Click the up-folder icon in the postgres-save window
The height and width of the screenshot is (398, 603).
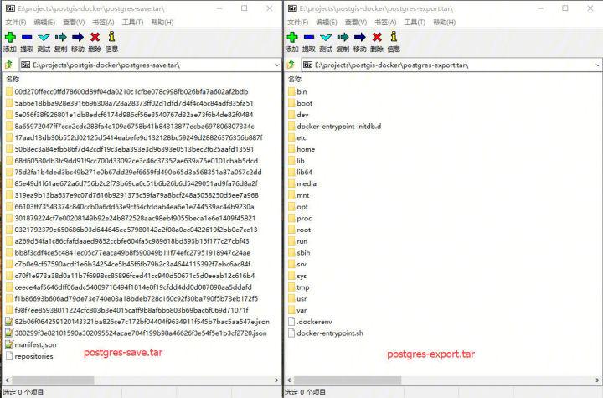click(8, 64)
